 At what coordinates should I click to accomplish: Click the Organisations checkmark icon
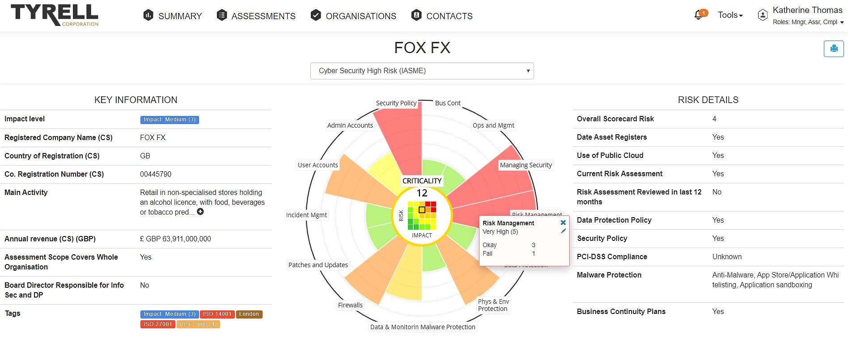click(x=316, y=15)
